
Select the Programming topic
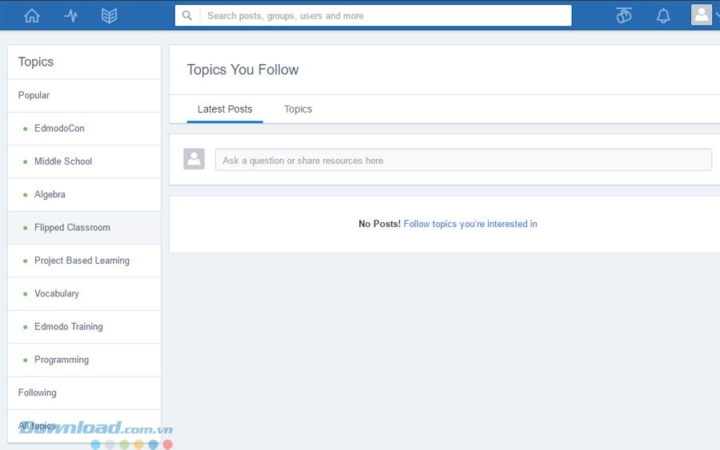62,360
